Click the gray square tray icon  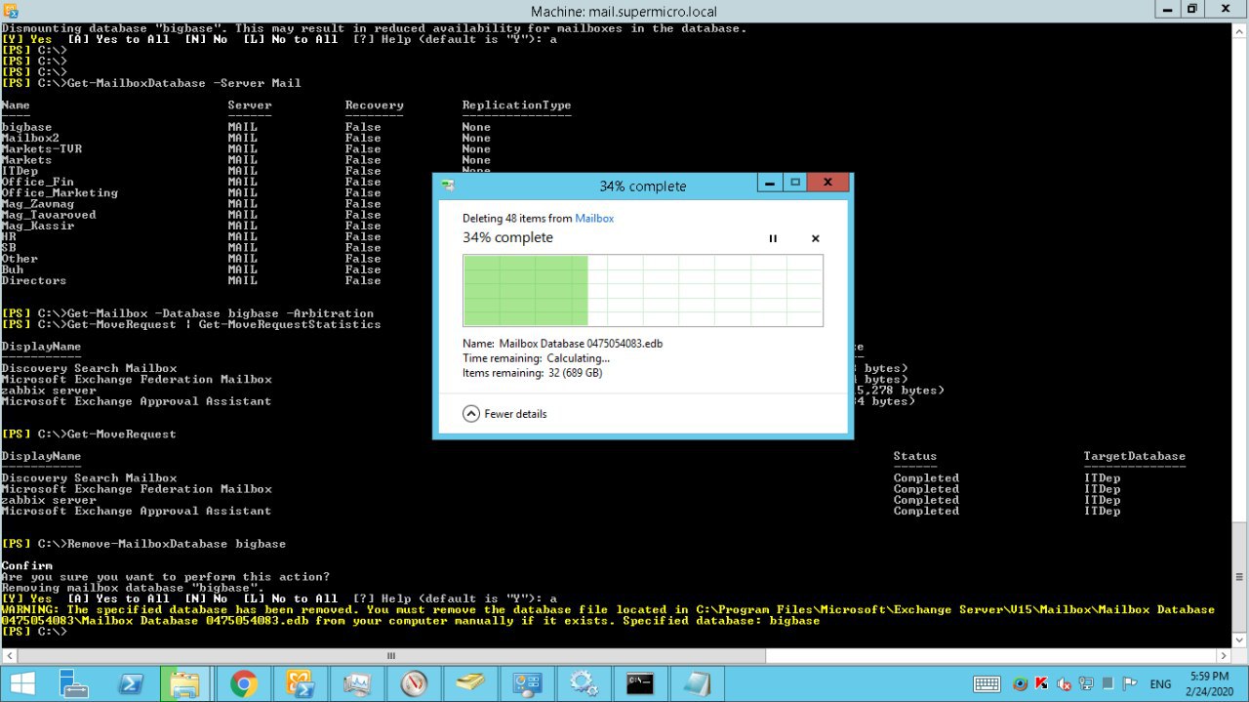click(x=1107, y=683)
